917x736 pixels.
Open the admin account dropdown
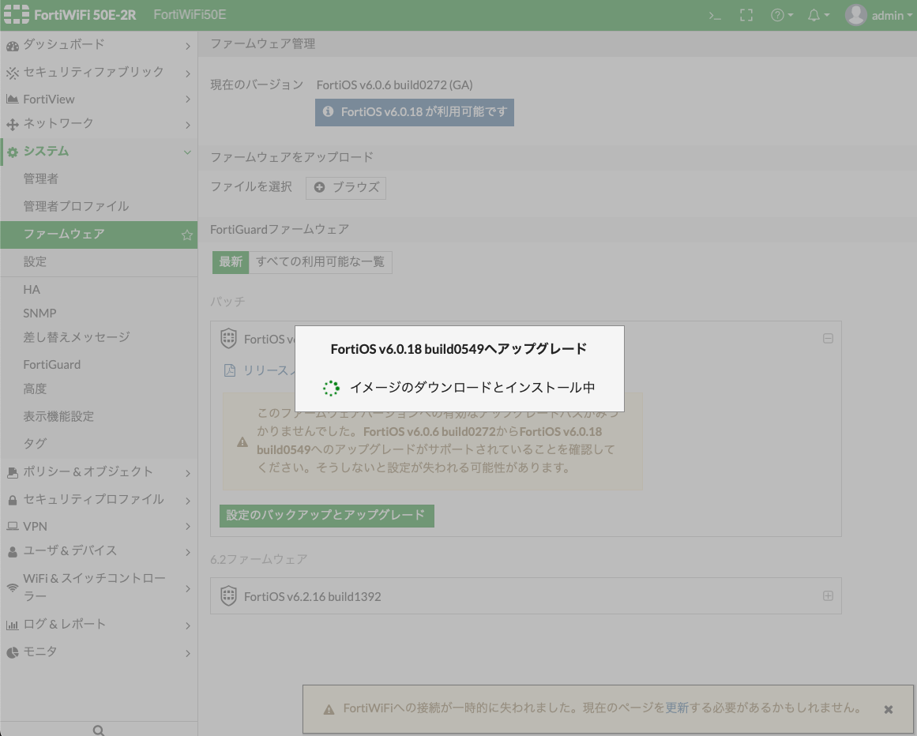pos(889,14)
